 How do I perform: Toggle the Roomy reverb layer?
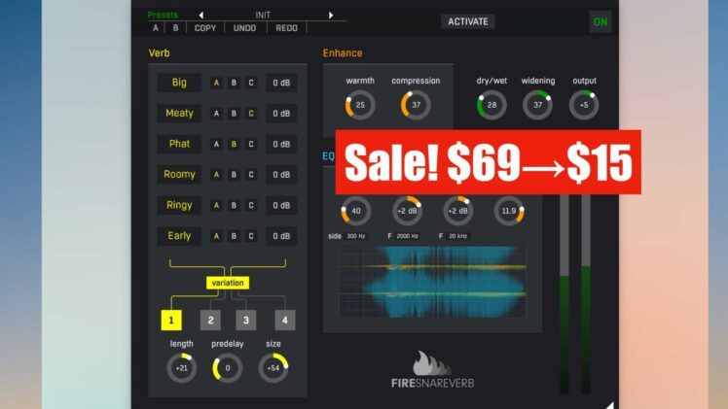click(x=179, y=175)
